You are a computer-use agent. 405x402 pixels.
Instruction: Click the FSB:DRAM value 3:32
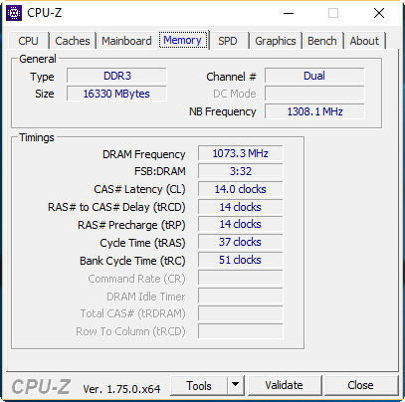coord(241,171)
